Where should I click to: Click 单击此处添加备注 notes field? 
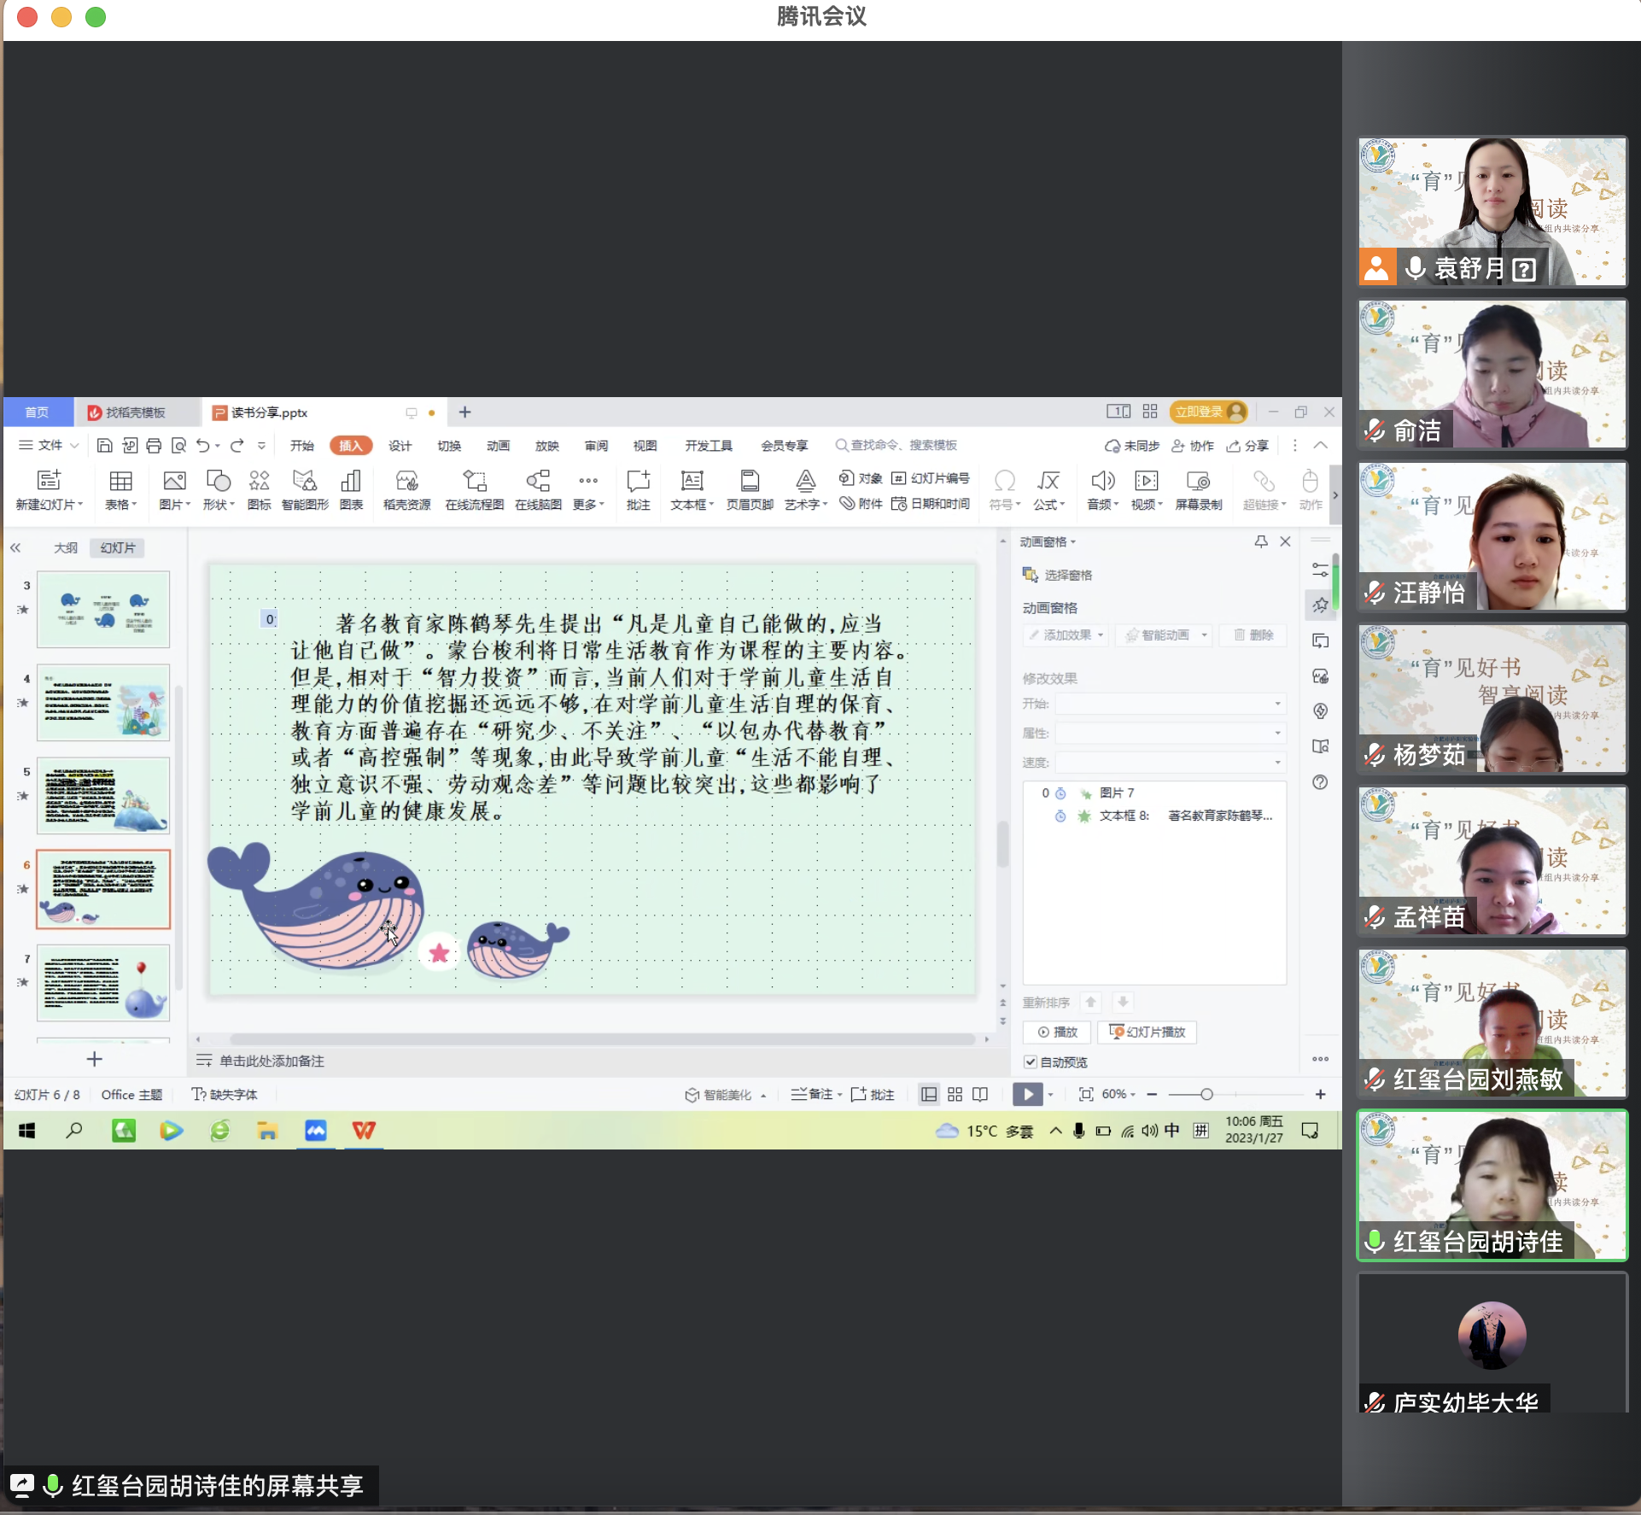pos(272,1061)
